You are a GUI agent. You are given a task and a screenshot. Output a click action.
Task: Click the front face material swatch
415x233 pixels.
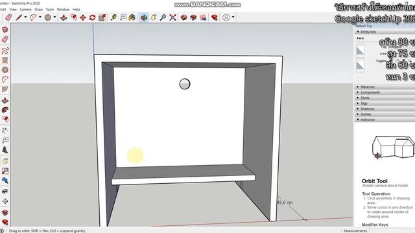click(x=361, y=50)
